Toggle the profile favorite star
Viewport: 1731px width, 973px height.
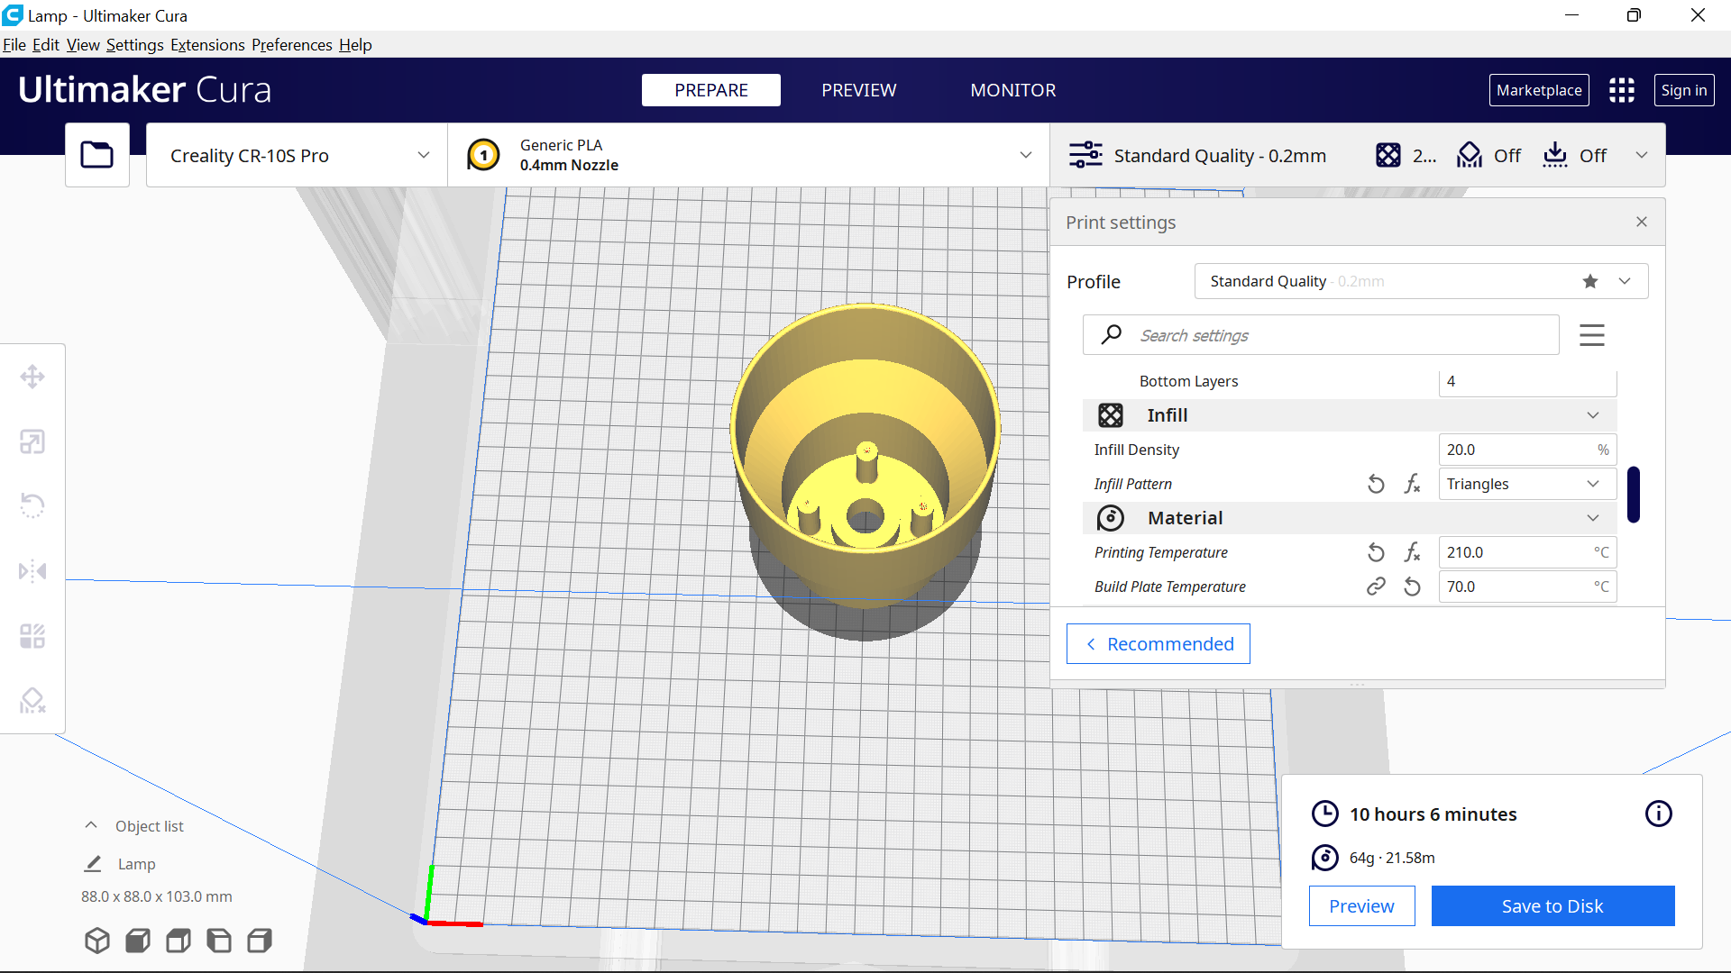coord(1590,281)
